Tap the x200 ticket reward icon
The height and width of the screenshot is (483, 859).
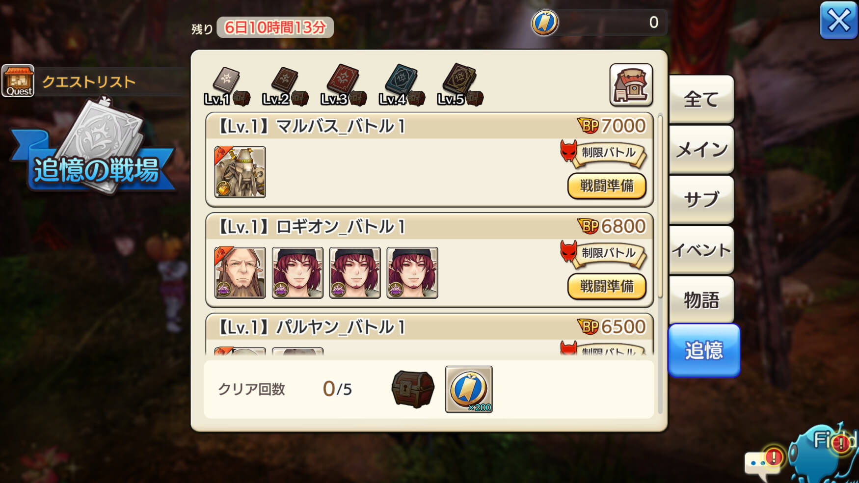click(469, 389)
